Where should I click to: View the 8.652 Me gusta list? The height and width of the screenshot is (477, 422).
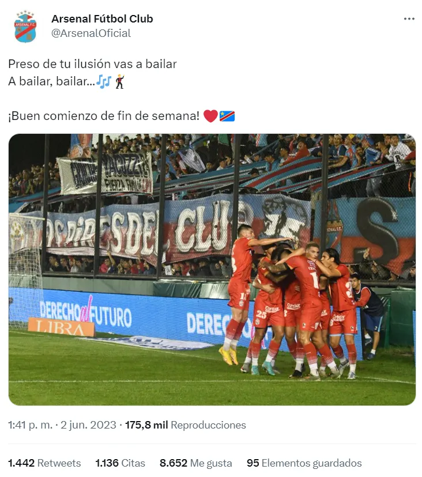196,463
